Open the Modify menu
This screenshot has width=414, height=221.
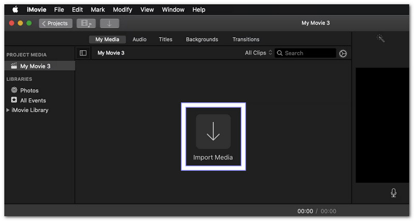[123, 9]
